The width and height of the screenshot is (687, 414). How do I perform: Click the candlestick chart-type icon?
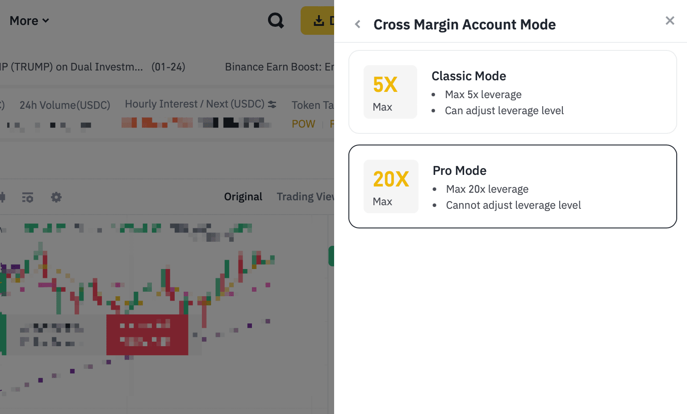coord(2,197)
